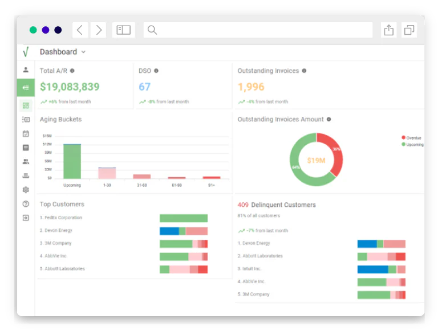The height and width of the screenshot is (335, 442).
Task: Open AbbVie Inc. in Top Customers
Action: 54,256
